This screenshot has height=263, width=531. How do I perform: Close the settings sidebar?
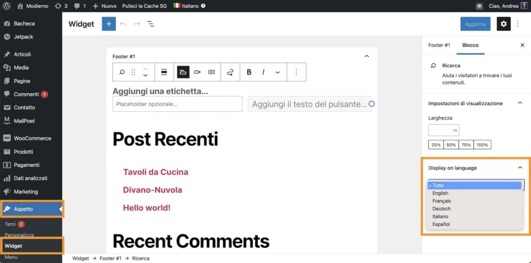coord(522,45)
